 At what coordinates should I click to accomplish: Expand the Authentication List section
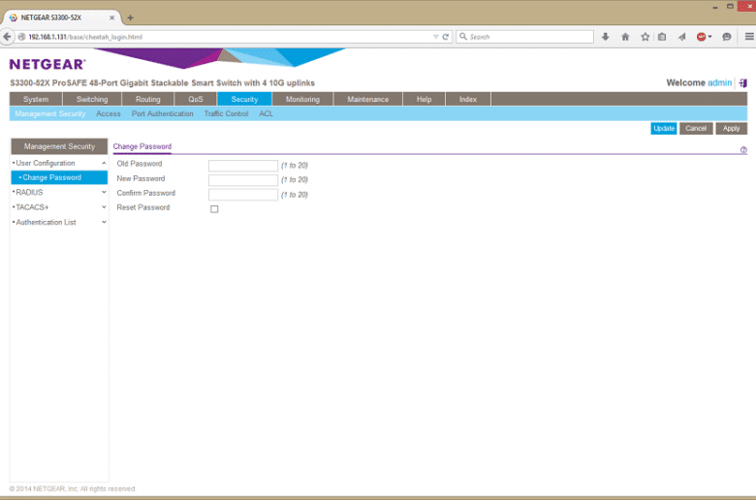pyautogui.click(x=104, y=222)
